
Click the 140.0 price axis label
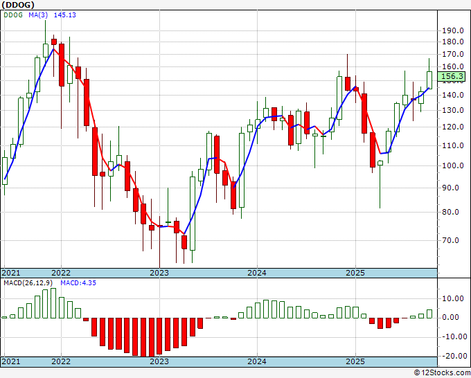click(453, 95)
